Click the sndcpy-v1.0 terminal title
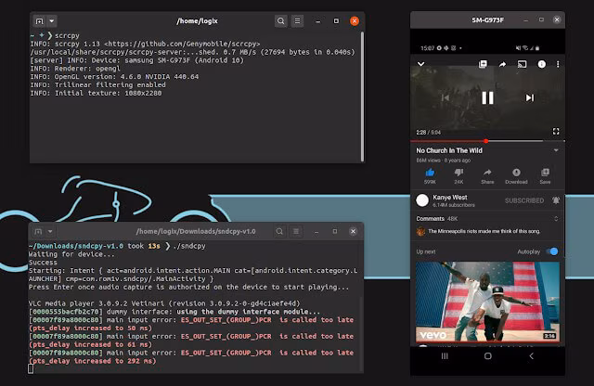The image size is (594, 386). pyautogui.click(x=196, y=231)
